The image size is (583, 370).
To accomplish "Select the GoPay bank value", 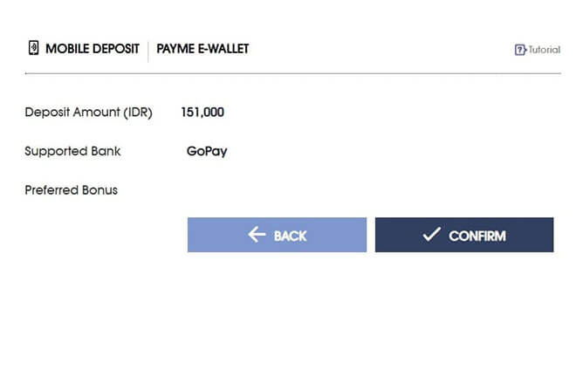I will (207, 151).
